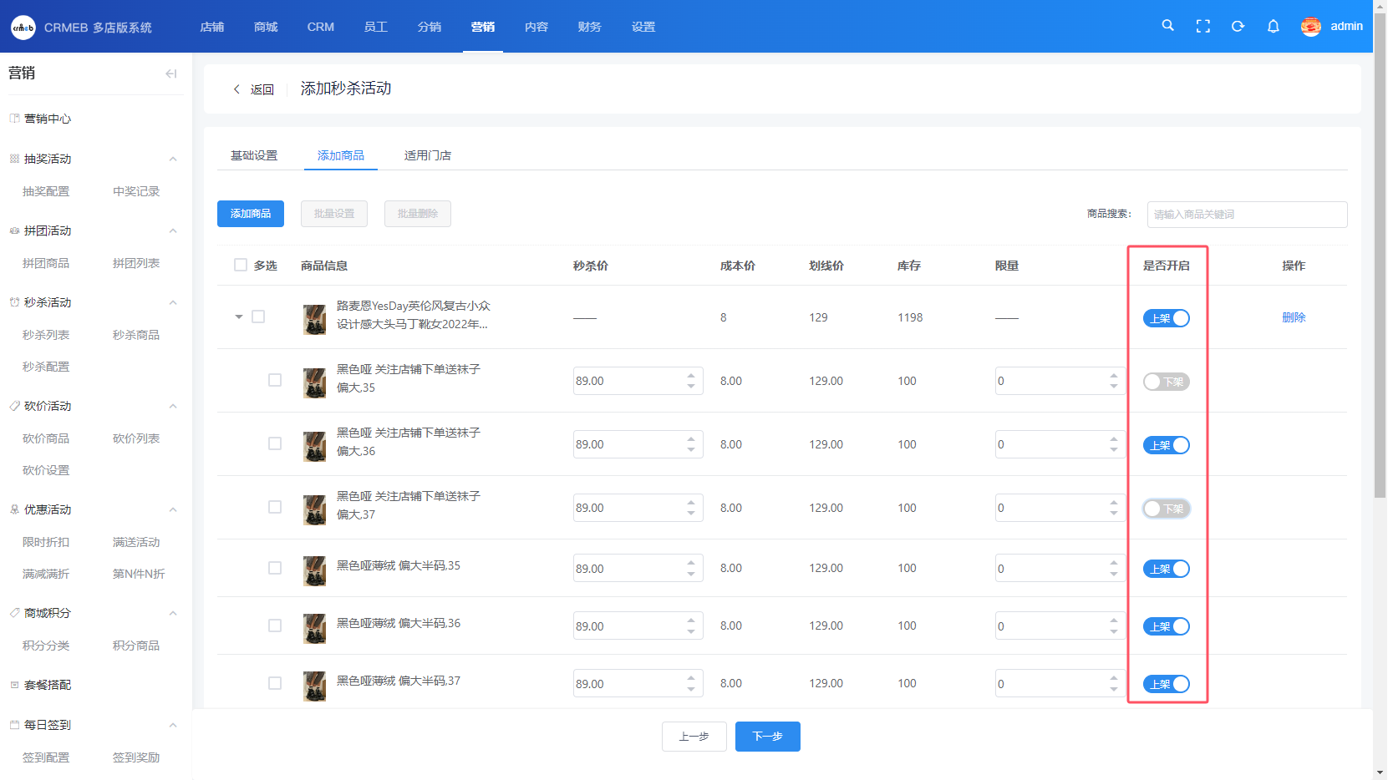Proceed with 下一步 button
Screen dimensions: 1388x780
point(768,737)
